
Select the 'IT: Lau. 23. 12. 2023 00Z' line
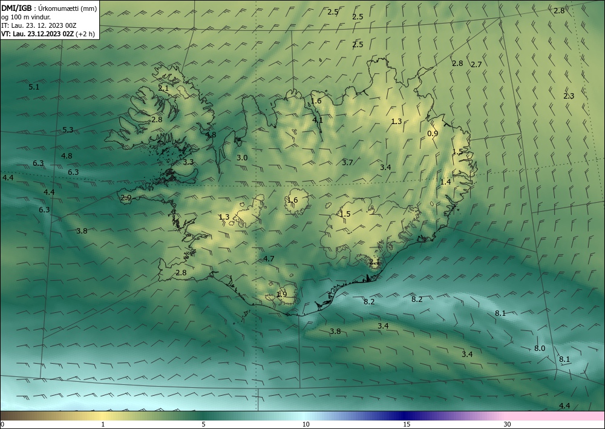coord(39,25)
